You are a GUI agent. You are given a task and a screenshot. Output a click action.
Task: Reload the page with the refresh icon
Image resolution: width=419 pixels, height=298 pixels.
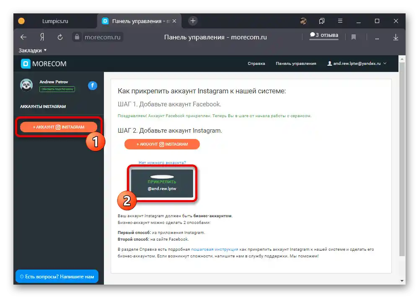pyautogui.click(x=60, y=37)
